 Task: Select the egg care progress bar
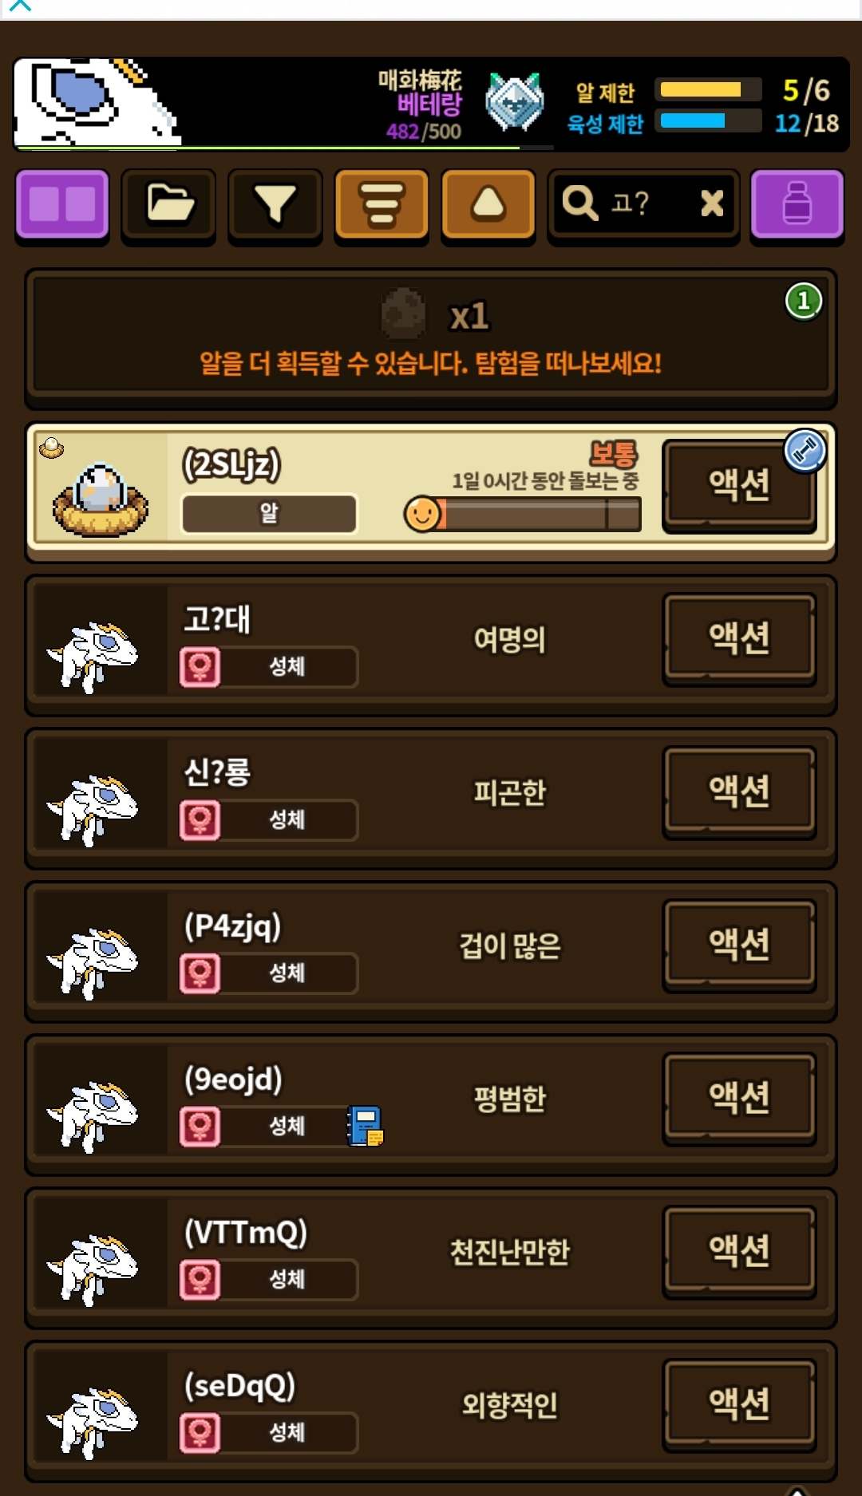point(523,515)
